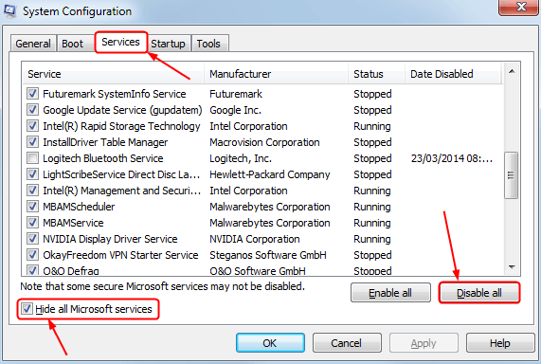
Task: Select InstallDriver Table Manager service name
Action: 105,142
